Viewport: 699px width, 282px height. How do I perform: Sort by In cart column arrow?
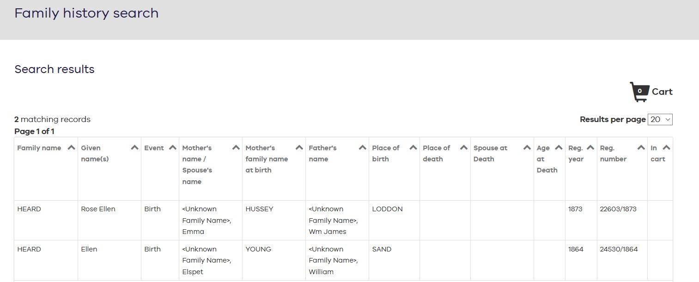coord(666,148)
